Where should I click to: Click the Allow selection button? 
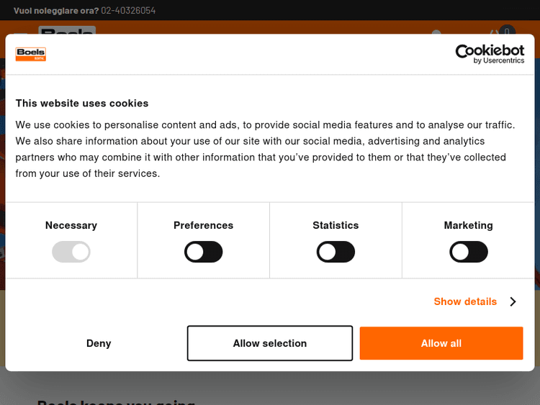click(270, 343)
